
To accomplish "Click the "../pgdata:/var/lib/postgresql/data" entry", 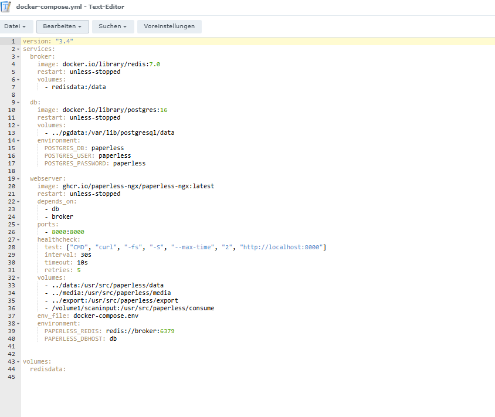I will (x=113, y=133).
